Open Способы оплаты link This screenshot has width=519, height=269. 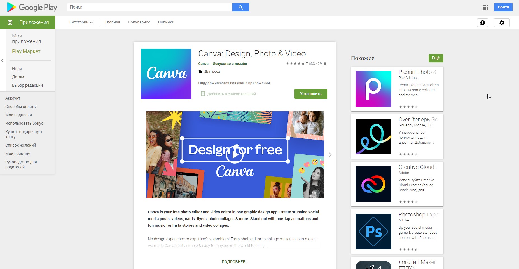21,107
